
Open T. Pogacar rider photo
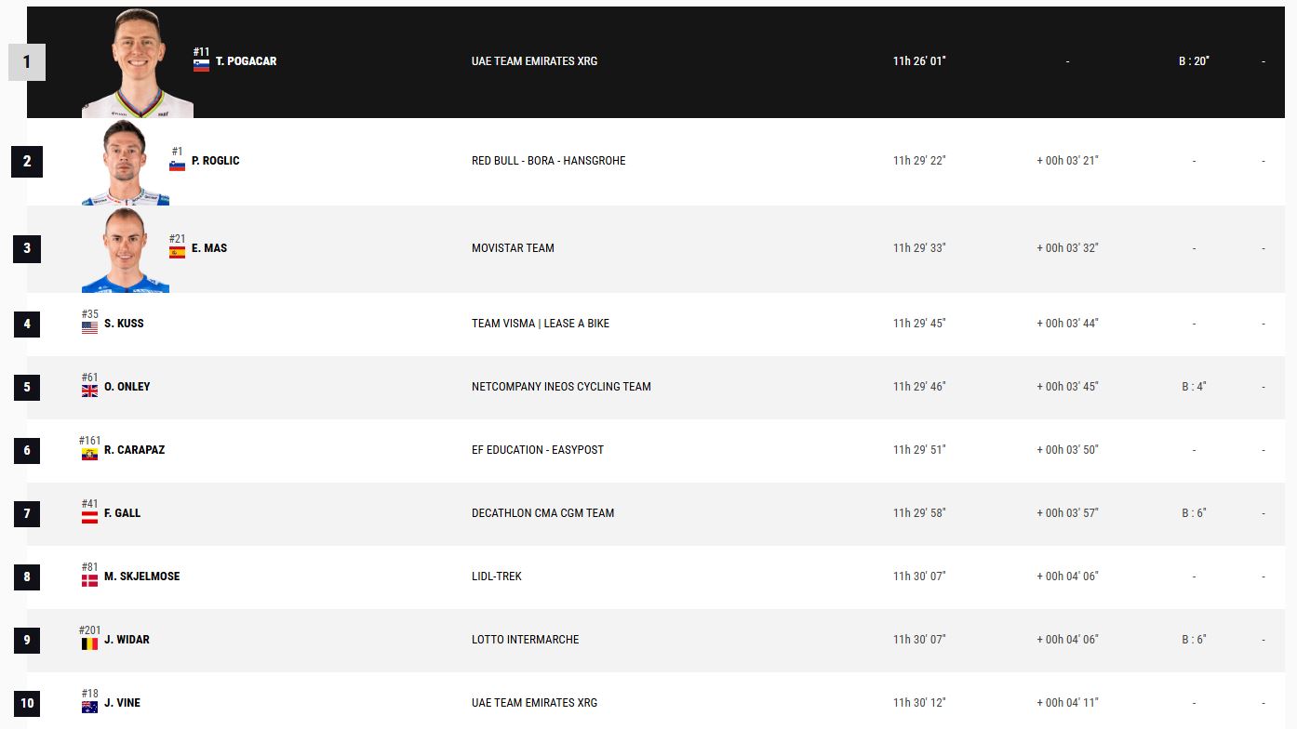138,63
